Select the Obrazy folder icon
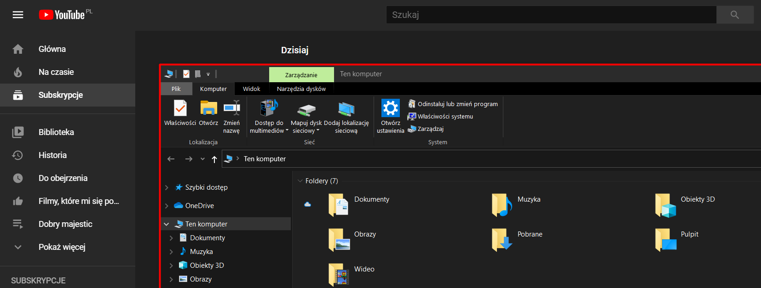This screenshot has width=761, height=288. point(339,240)
